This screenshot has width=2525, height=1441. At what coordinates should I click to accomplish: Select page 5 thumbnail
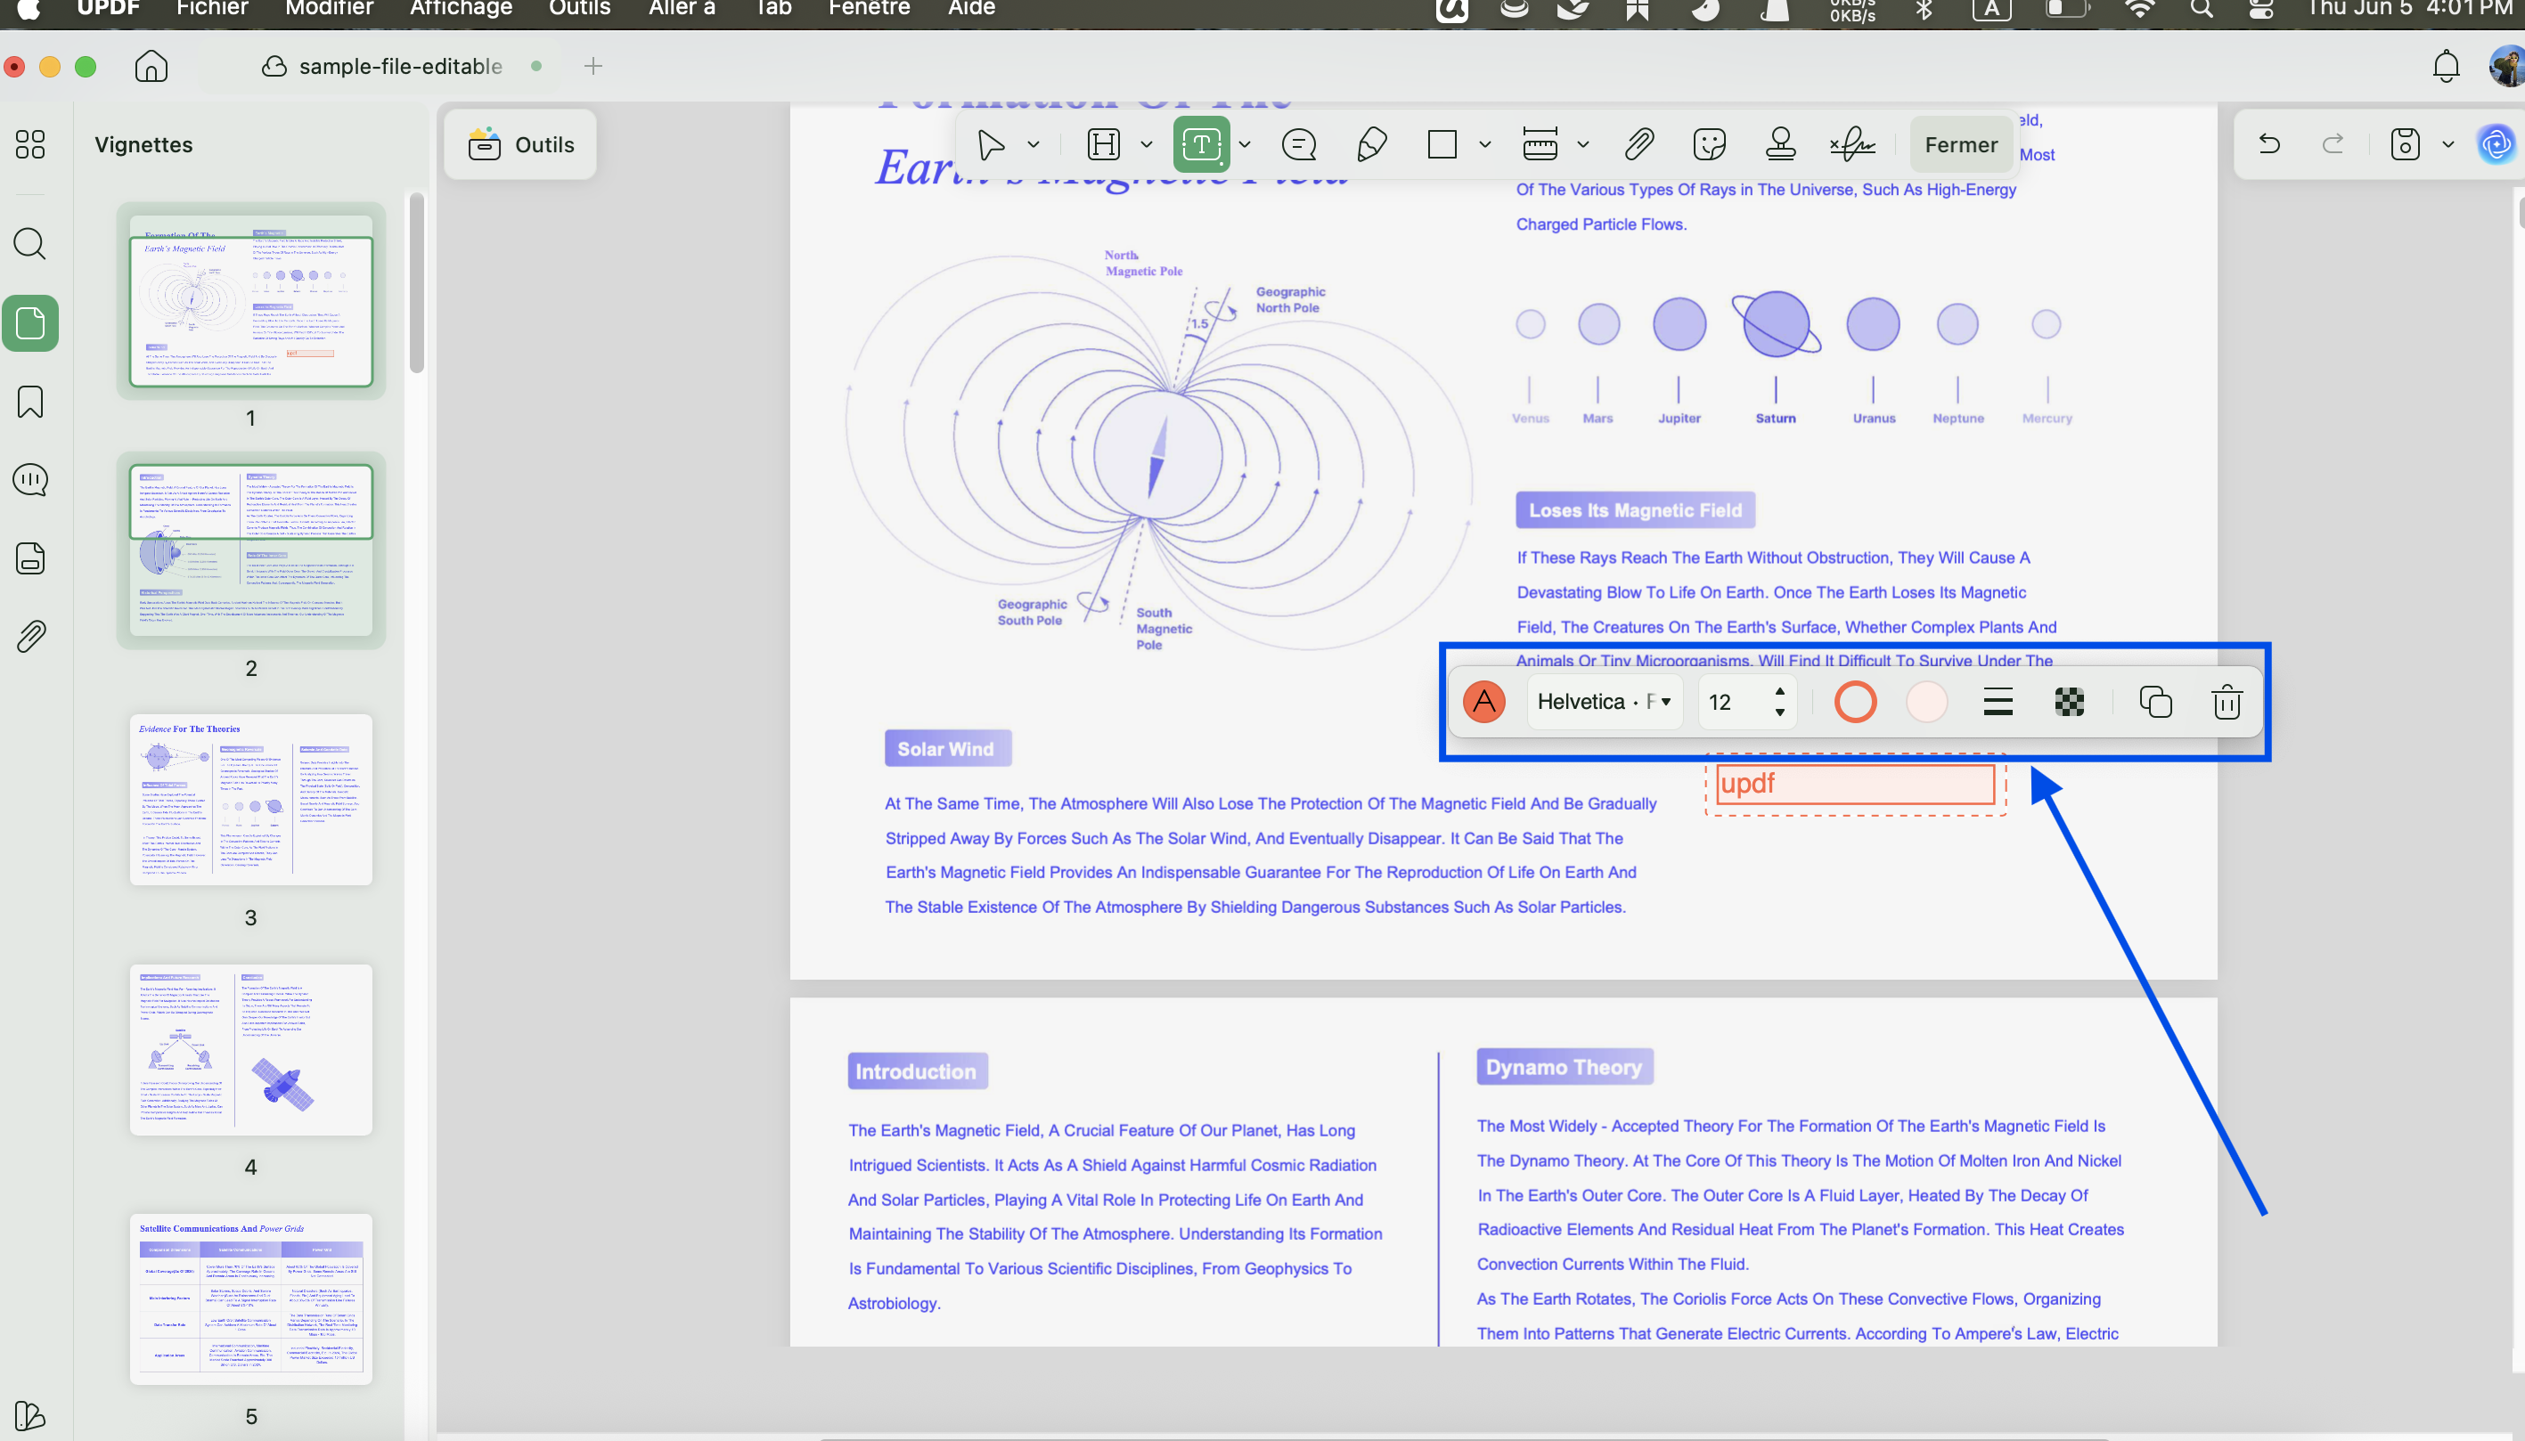tap(251, 1299)
